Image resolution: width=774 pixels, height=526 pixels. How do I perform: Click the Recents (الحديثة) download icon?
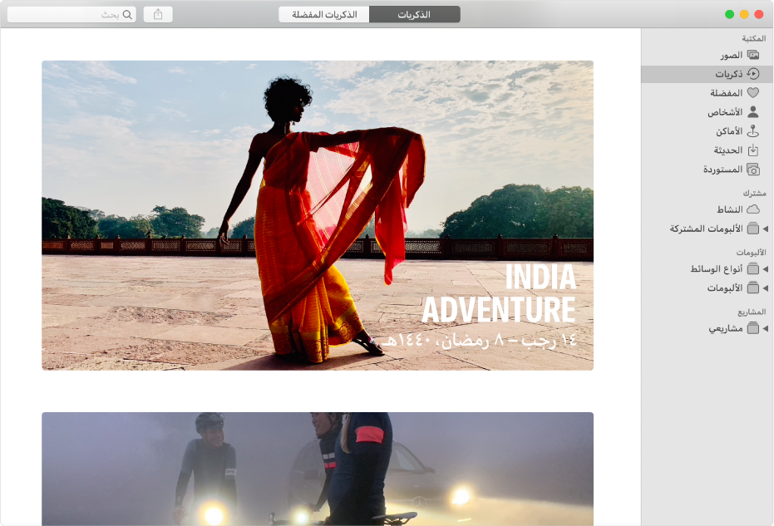pos(752,150)
